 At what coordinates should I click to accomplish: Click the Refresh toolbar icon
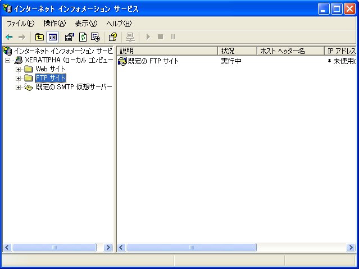tap(83, 37)
